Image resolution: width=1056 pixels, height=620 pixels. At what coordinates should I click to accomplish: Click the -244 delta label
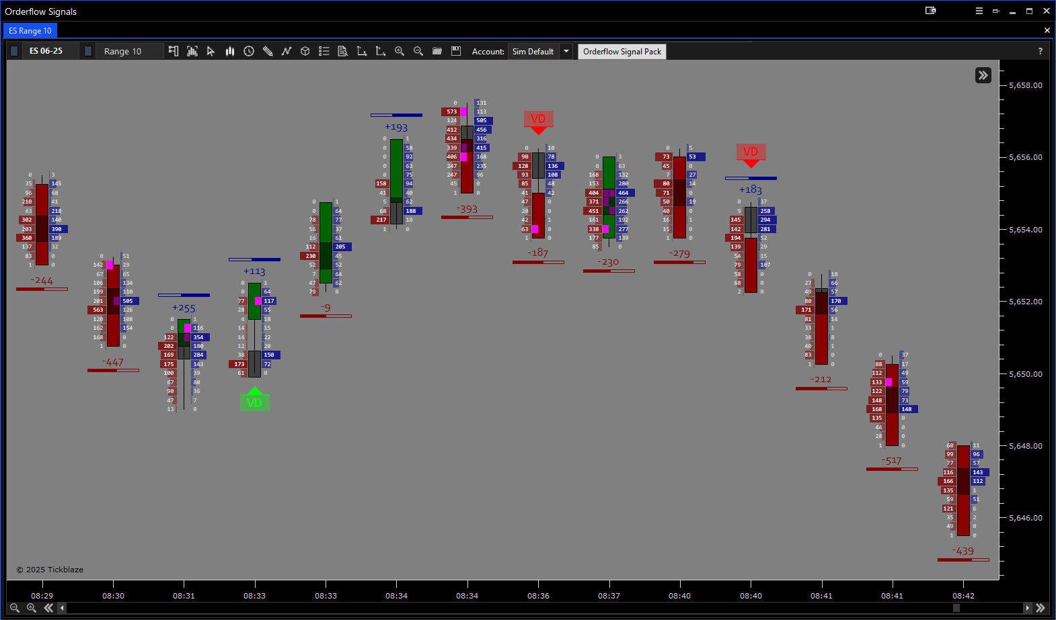coord(42,281)
